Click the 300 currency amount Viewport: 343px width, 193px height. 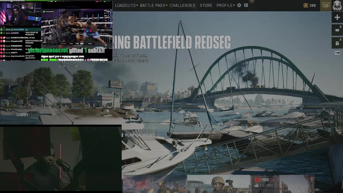312,5
